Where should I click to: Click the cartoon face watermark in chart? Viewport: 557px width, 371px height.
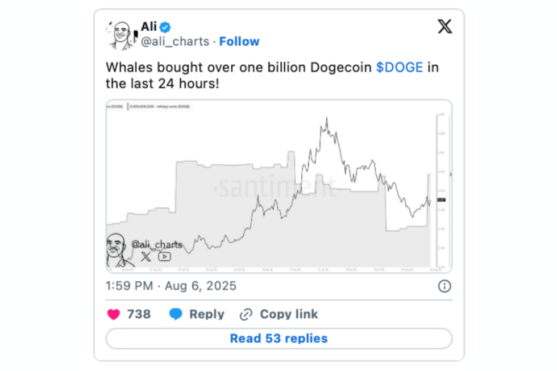[117, 250]
